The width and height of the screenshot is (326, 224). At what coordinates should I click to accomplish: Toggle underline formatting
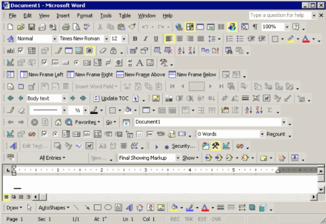[x=156, y=39]
